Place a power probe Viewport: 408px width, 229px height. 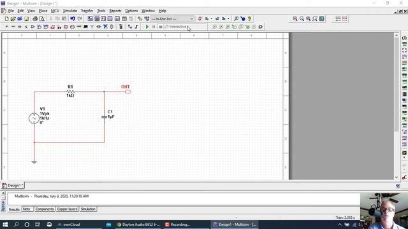228,27
